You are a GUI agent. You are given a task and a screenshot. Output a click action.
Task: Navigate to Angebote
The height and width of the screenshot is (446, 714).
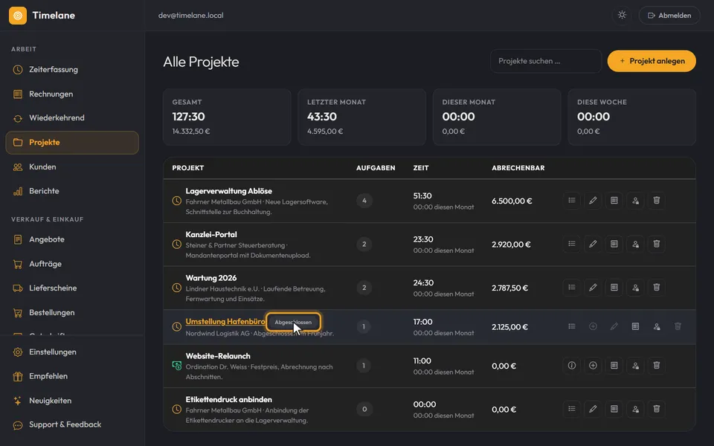pyautogui.click(x=72, y=239)
